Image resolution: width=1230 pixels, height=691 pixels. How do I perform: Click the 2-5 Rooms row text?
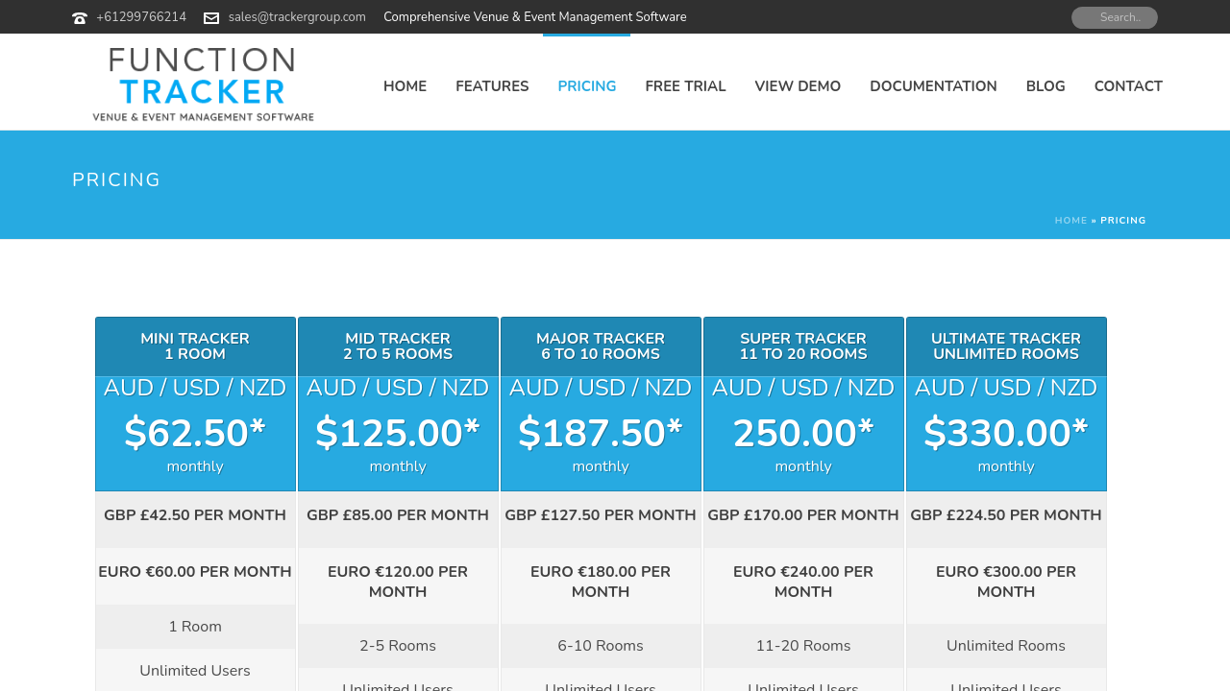(x=398, y=646)
